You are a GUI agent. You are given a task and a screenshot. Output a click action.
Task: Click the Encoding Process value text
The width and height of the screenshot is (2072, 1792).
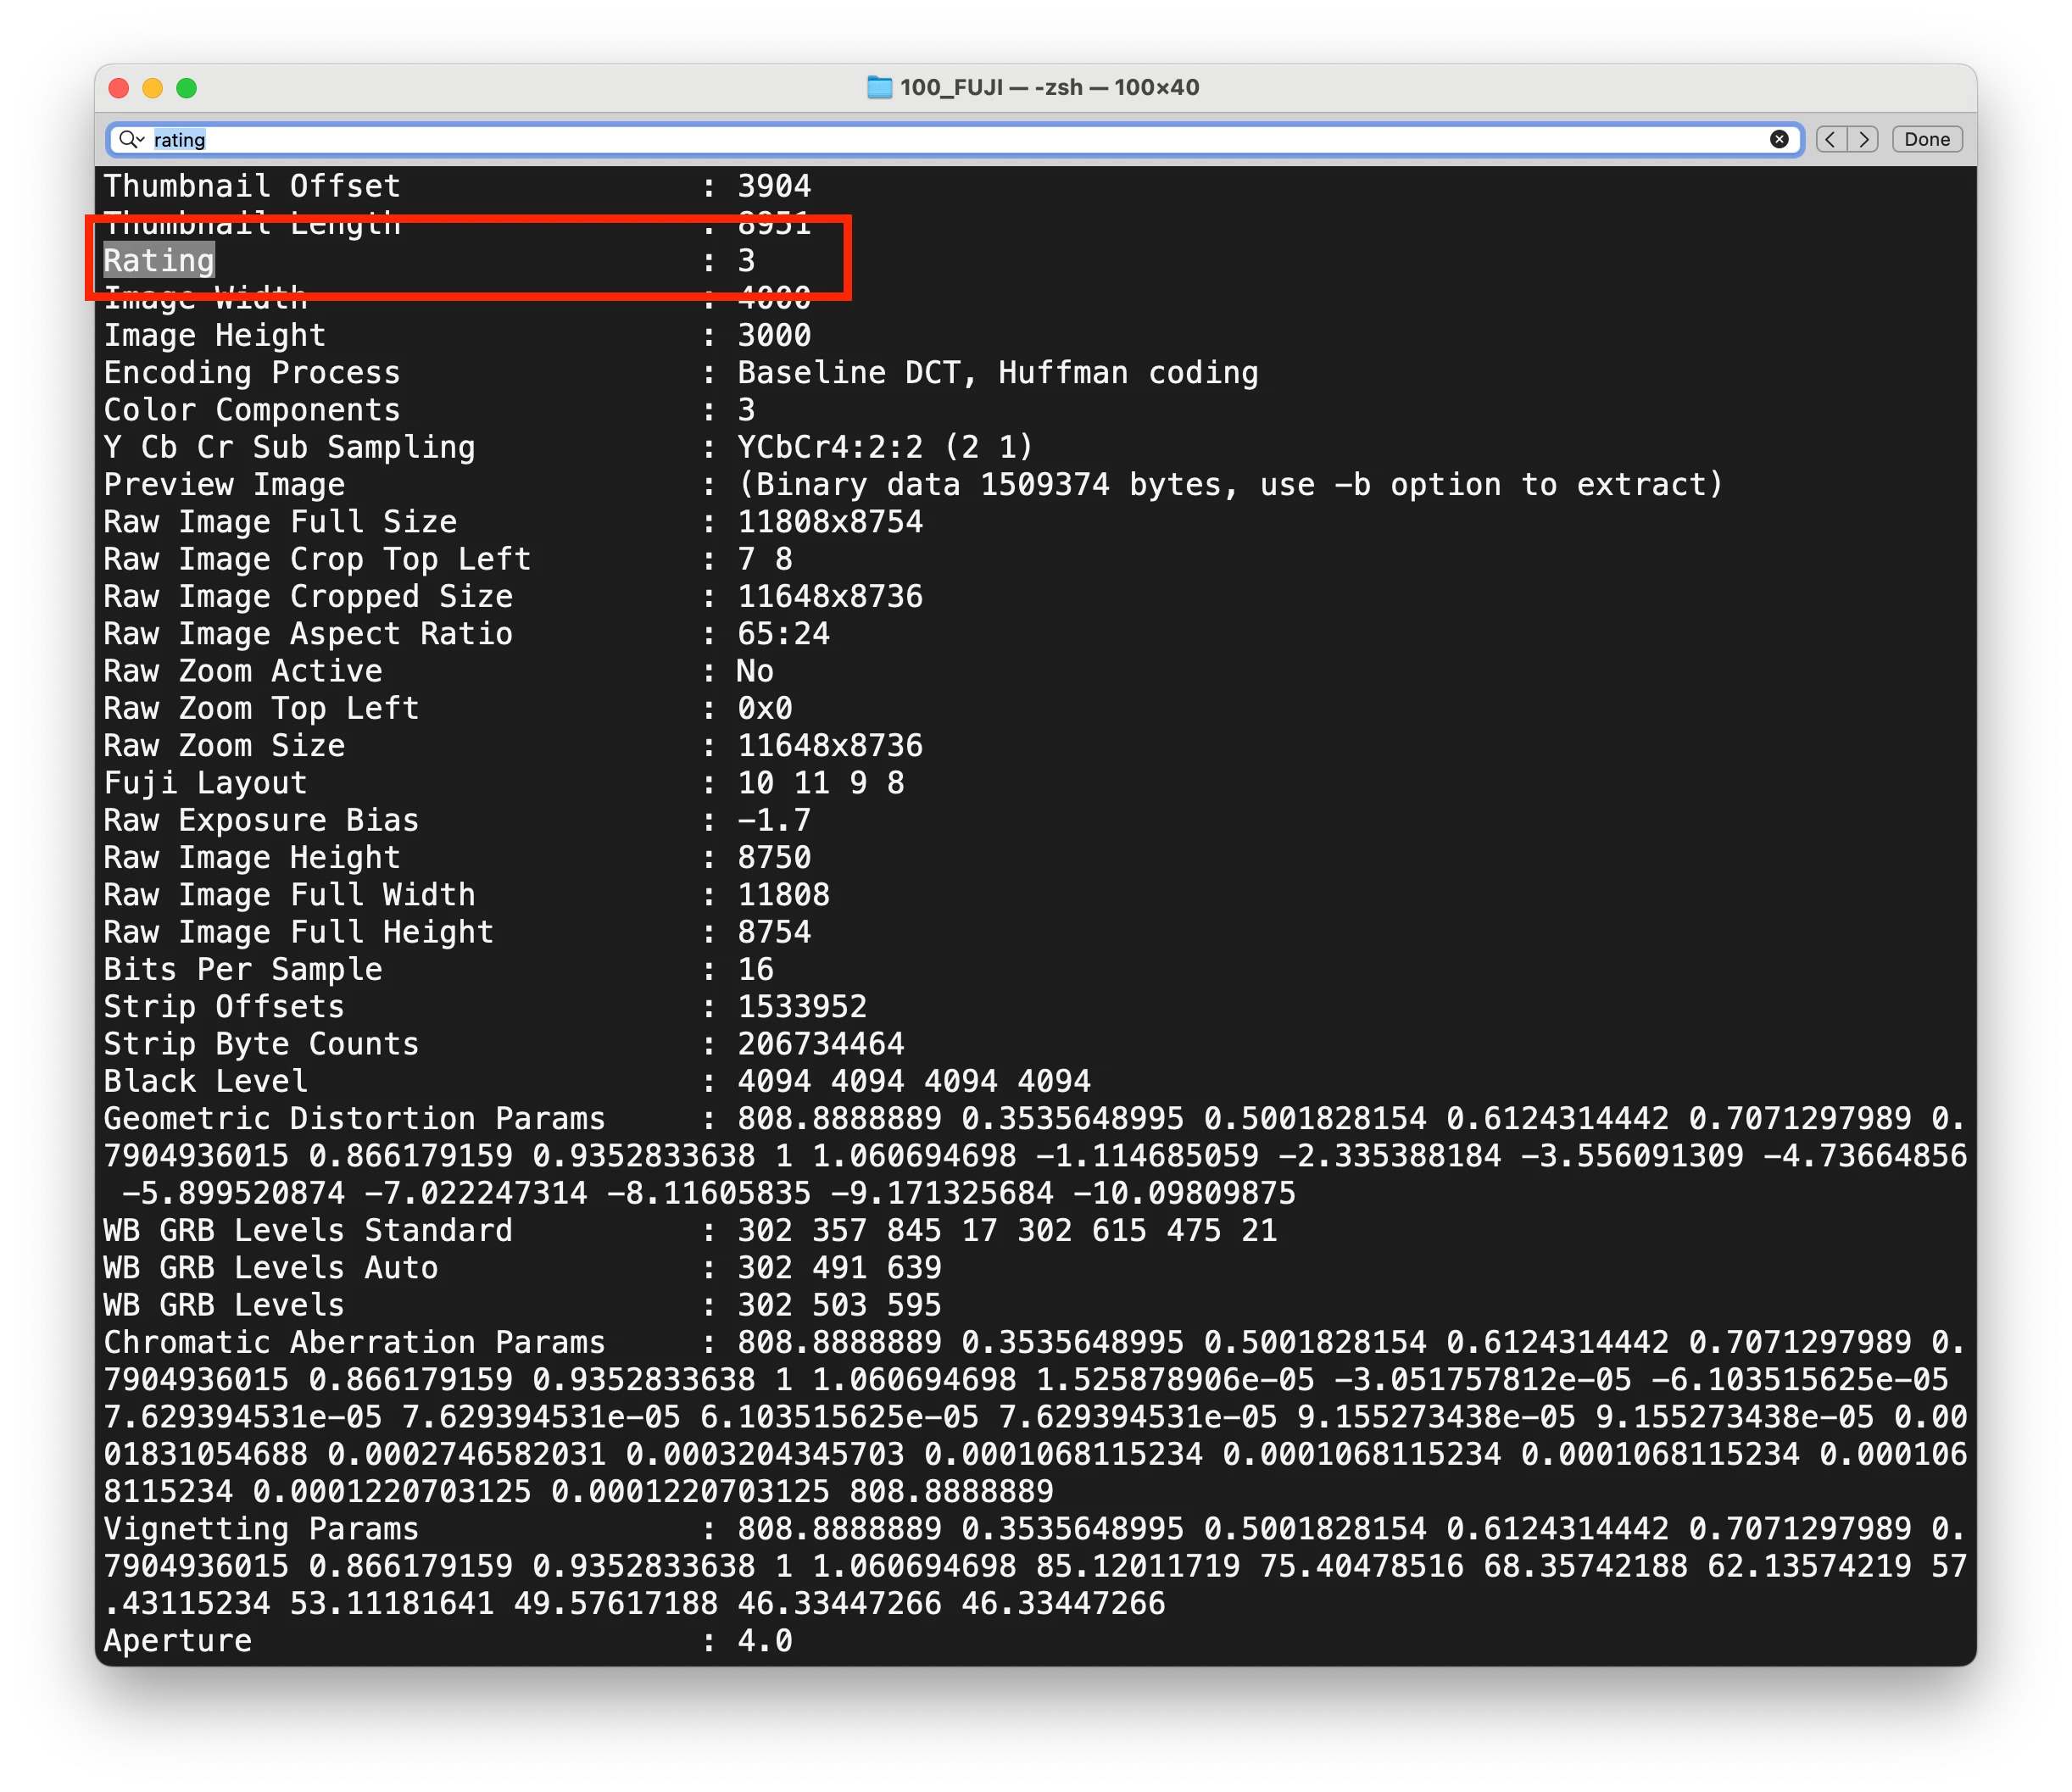[x=997, y=373]
